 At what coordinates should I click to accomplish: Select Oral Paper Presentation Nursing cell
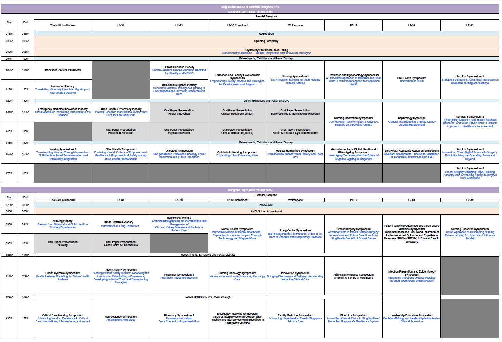(x=63, y=243)
